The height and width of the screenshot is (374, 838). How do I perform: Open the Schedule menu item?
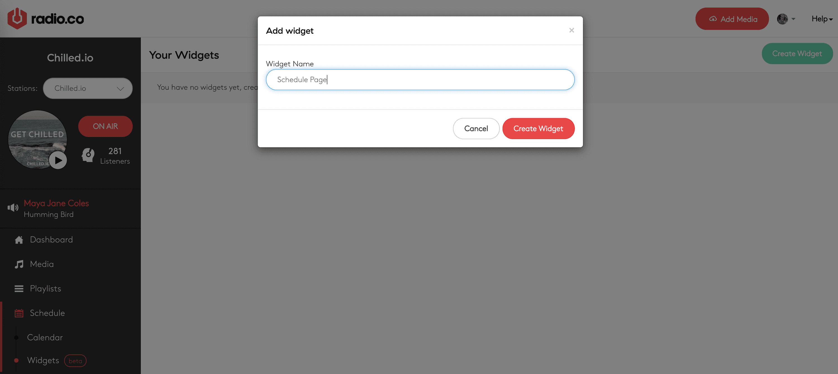coord(47,313)
